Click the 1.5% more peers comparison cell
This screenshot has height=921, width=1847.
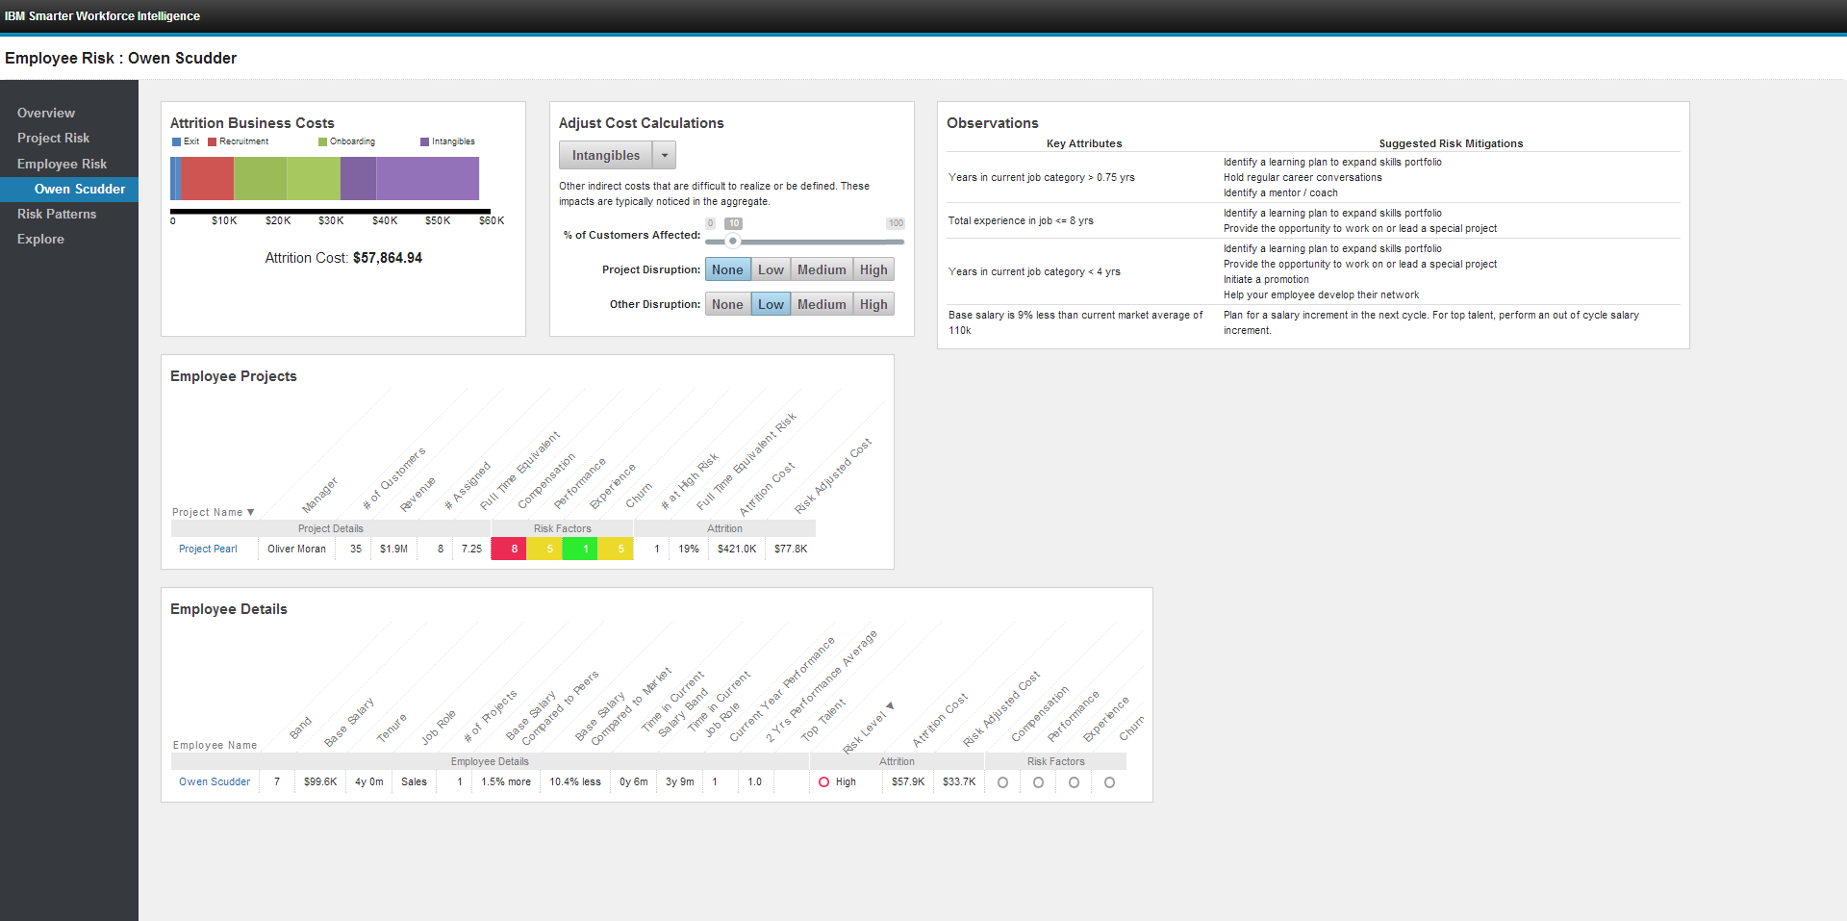506,781
